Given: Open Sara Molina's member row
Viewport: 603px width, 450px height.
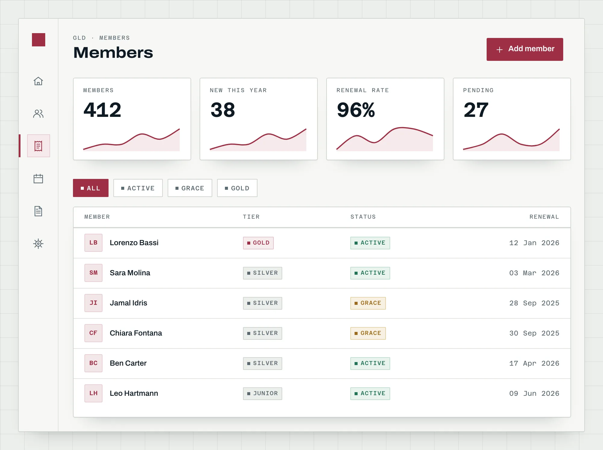Looking at the screenshot, I should [x=322, y=273].
